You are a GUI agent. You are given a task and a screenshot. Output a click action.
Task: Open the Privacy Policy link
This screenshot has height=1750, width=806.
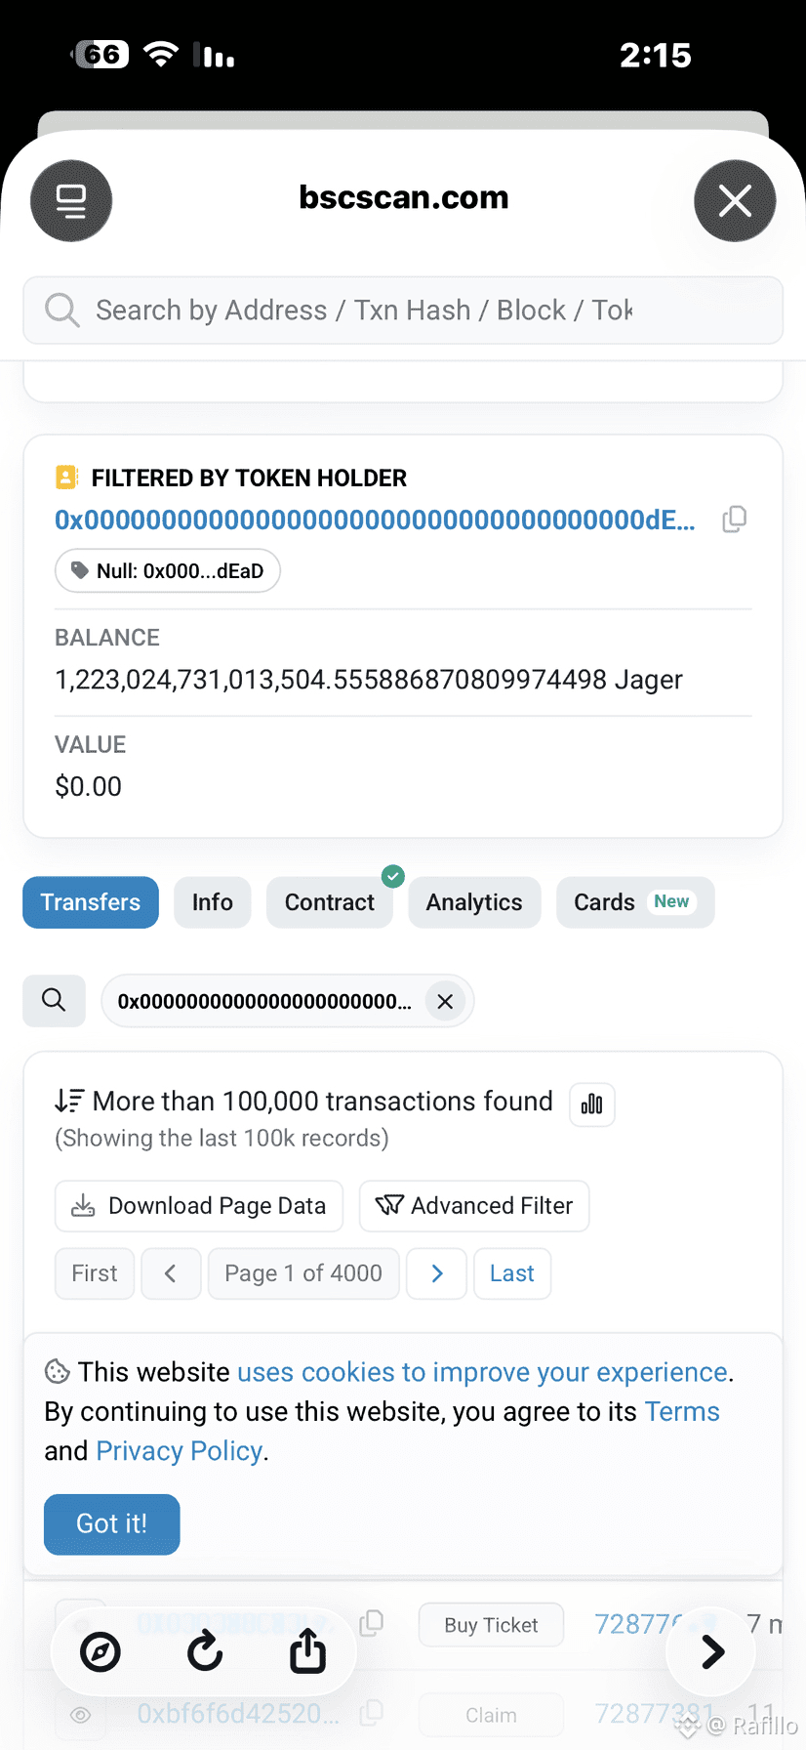coord(180,1451)
